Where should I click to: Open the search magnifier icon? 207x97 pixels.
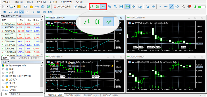[x=183, y=7]
